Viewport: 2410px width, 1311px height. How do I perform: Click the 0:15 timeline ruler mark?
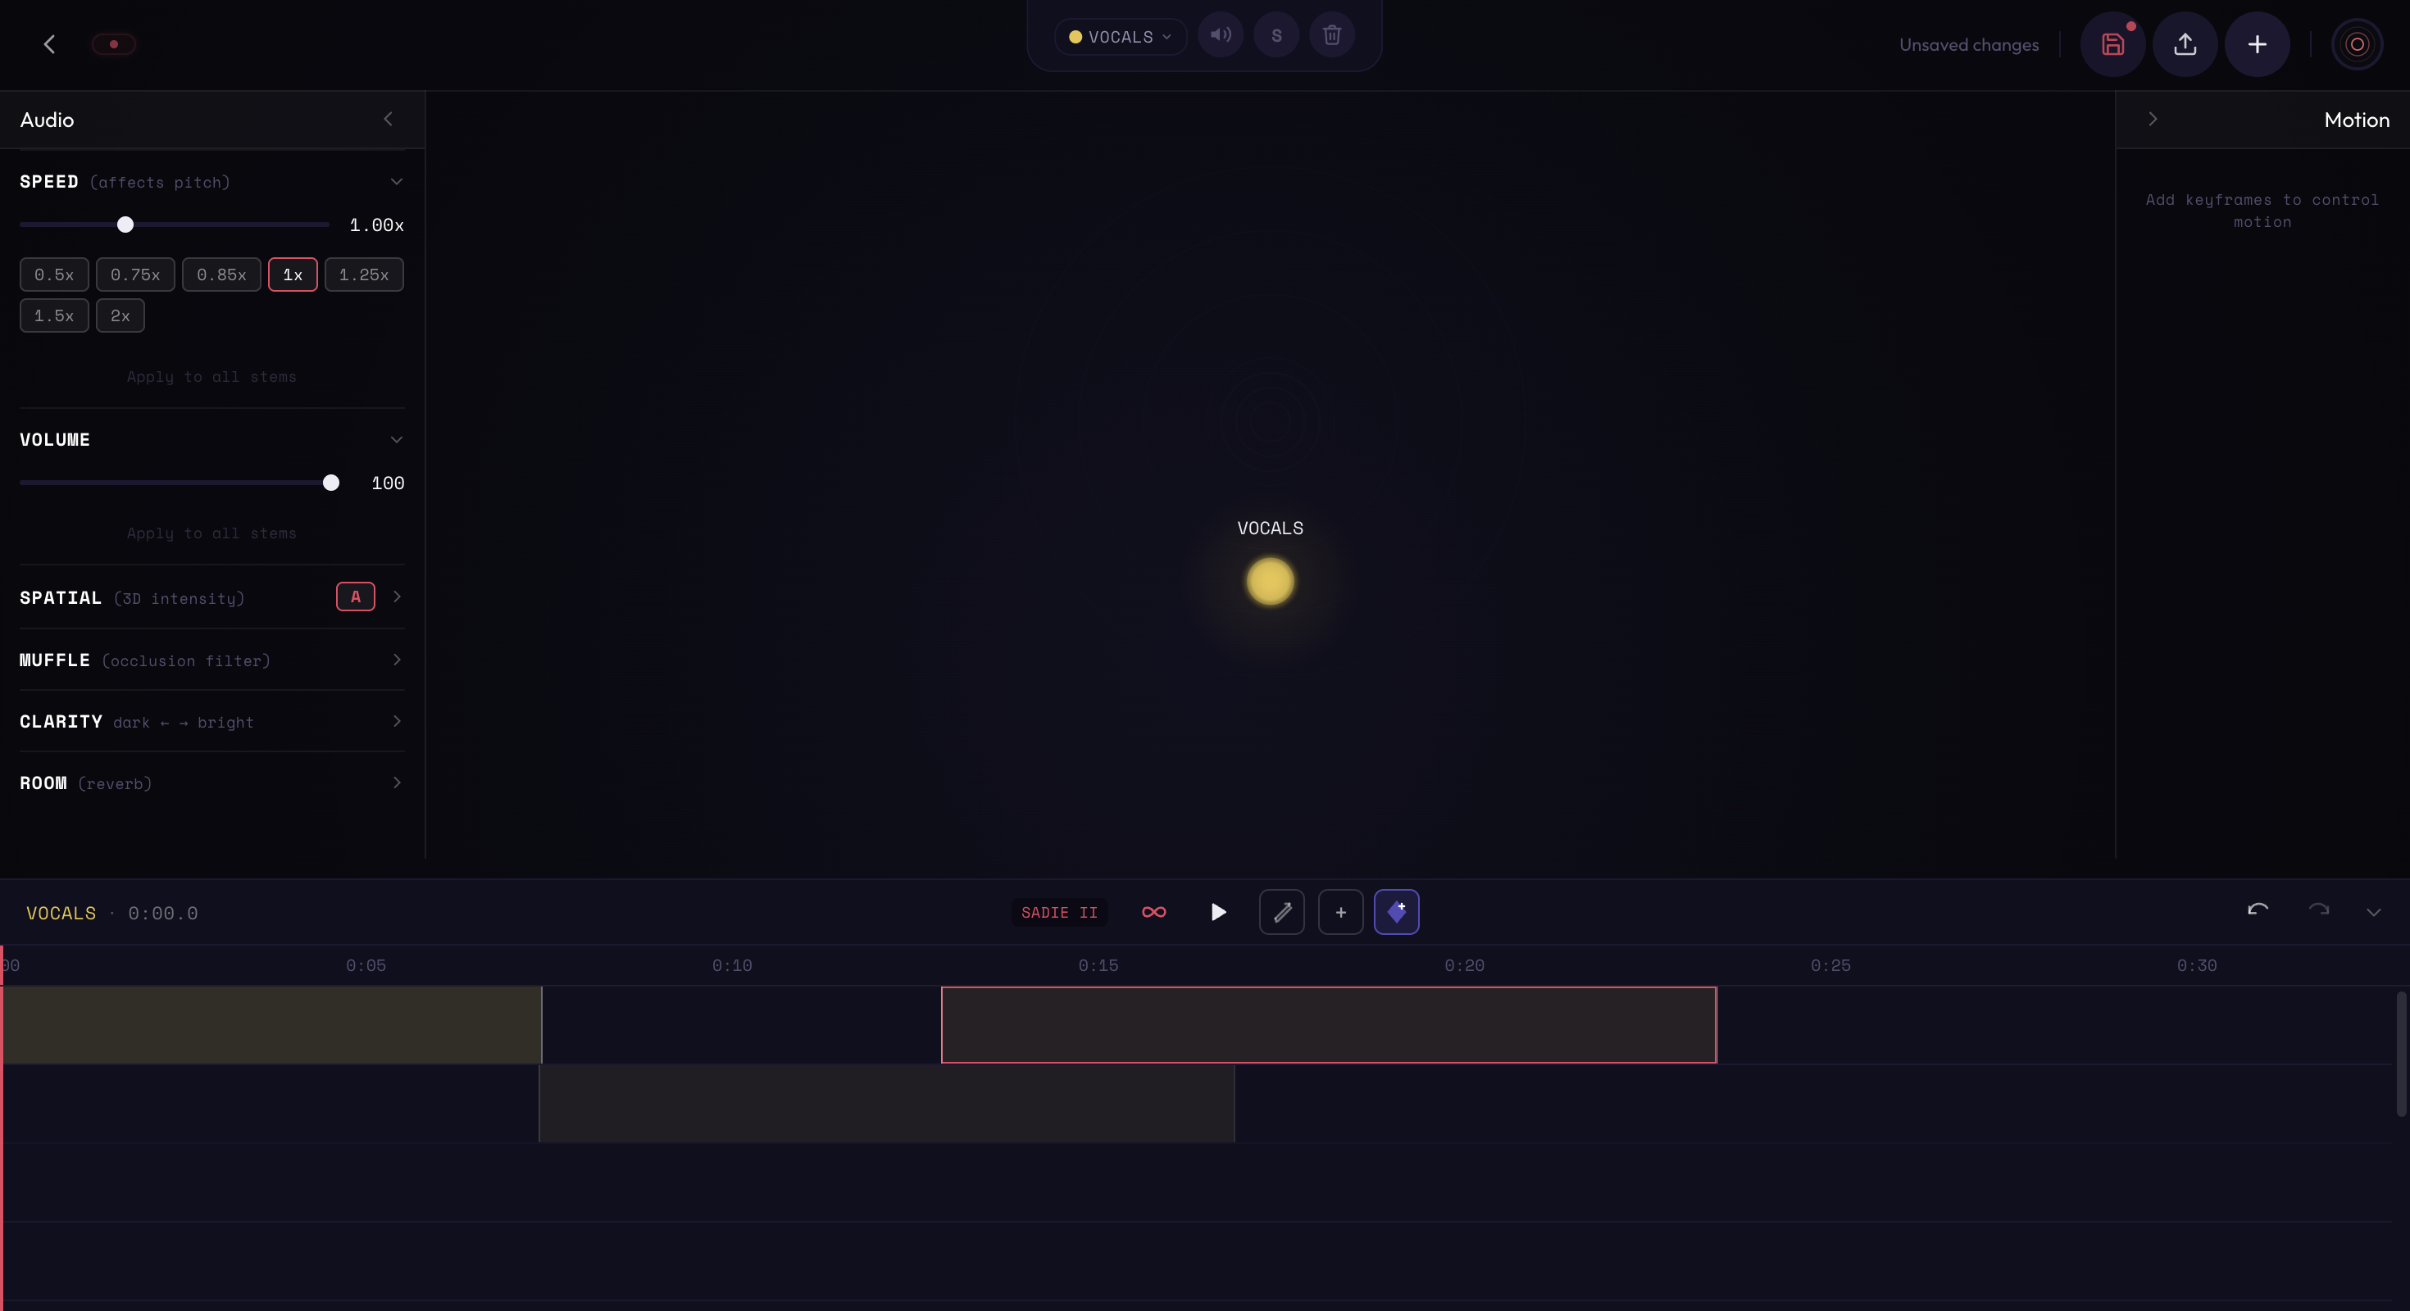[1098, 966]
